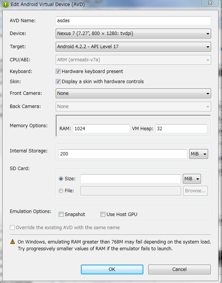Click the RAM field showing 1024
The height and width of the screenshot is (283, 222).
tap(102, 128)
